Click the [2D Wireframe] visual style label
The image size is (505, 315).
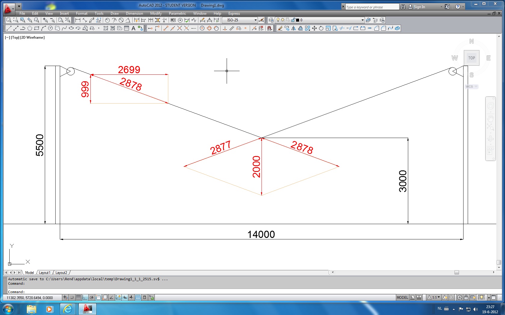click(x=32, y=37)
